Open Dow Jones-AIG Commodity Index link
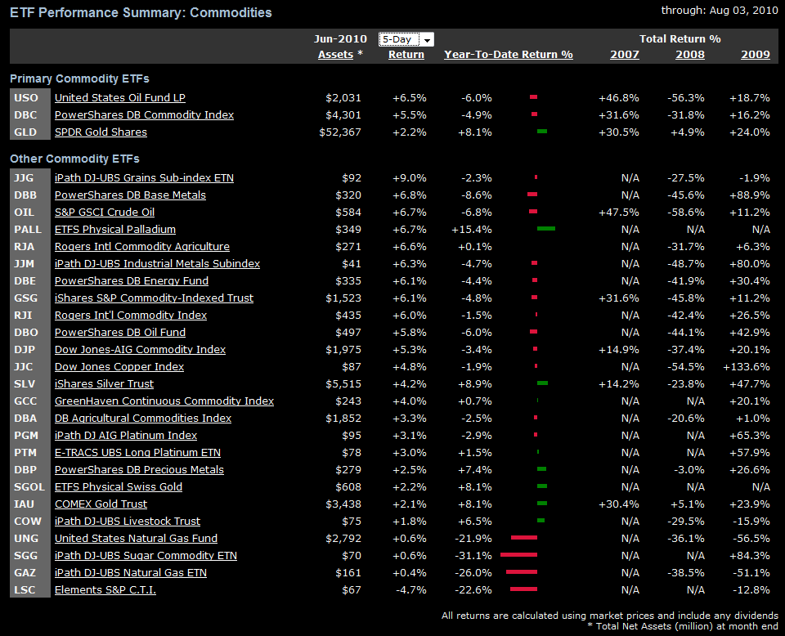This screenshot has width=785, height=636. [140, 349]
